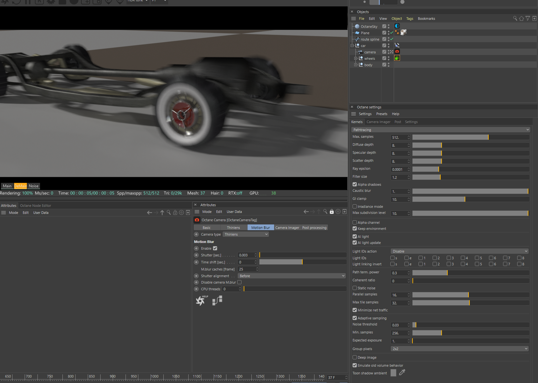Screen dimensions: 538x383
Task: Select the checkerboard material tag on Plane
Action: click(x=403, y=32)
